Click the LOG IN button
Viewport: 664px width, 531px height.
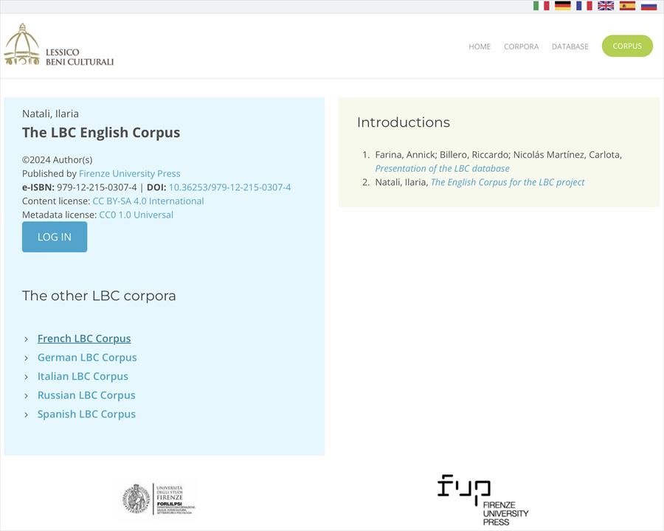coord(55,237)
